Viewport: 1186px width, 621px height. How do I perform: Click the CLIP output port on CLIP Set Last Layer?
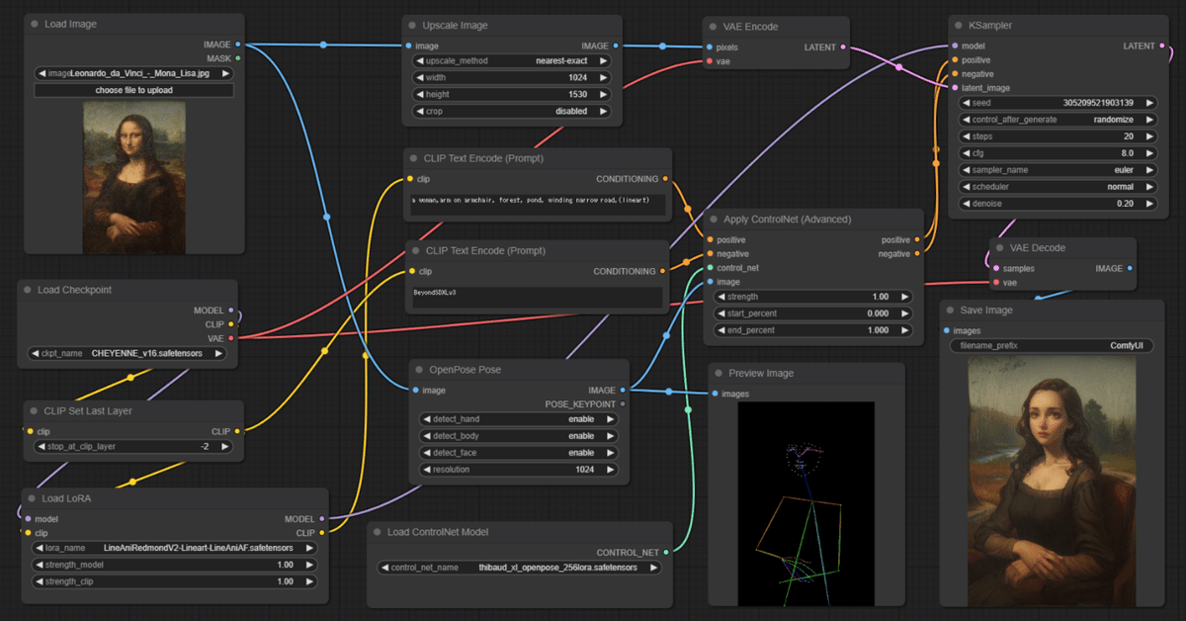point(238,431)
